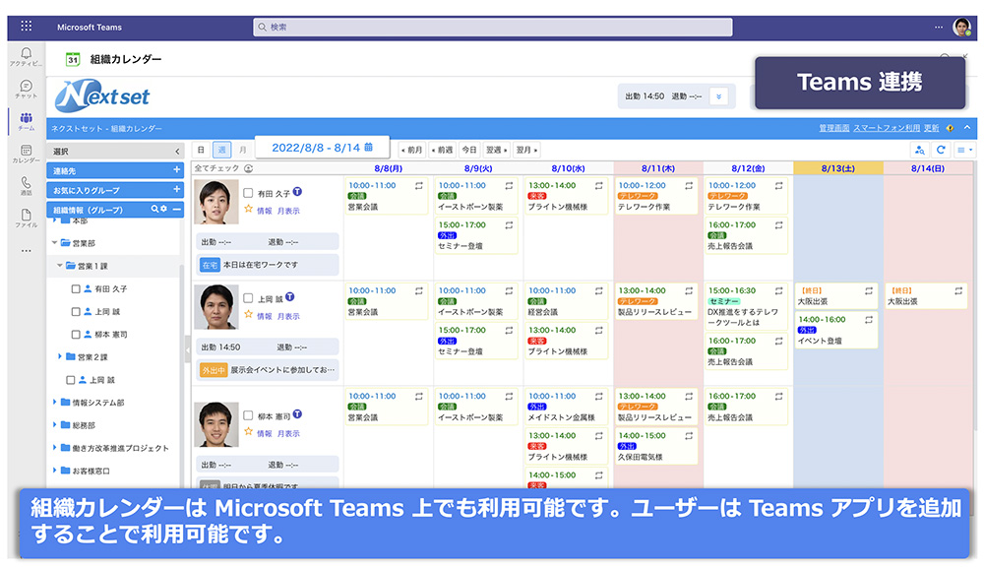
Task: Open more apps ellipsis in Teams sidebar
Action: [26, 250]
